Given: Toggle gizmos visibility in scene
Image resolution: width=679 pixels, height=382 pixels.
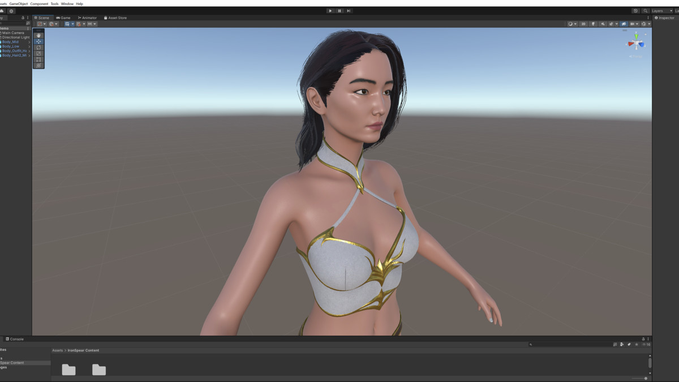Looking at the screenshot, I should [x=643, y=24].
